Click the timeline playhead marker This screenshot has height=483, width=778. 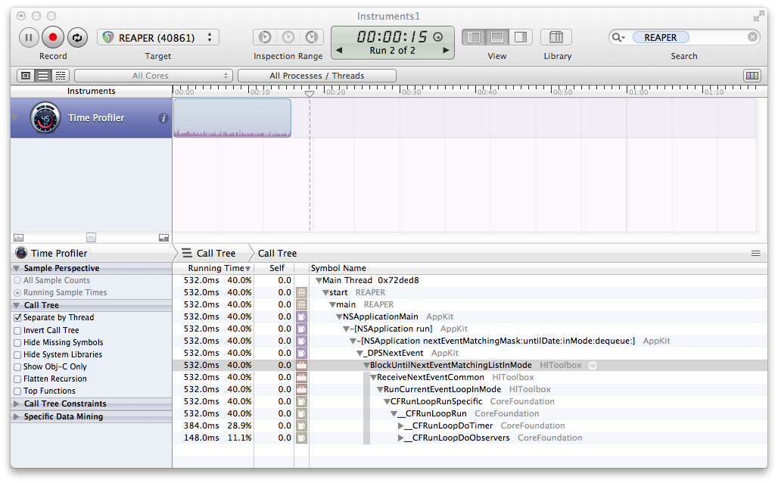point(310,93)
